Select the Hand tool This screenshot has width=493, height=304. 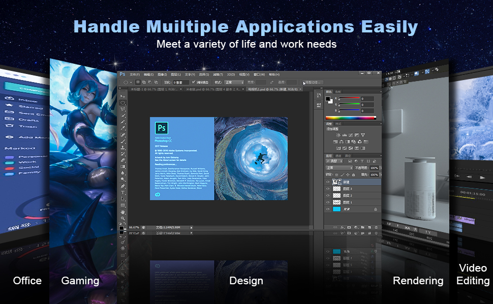point(122,212)
